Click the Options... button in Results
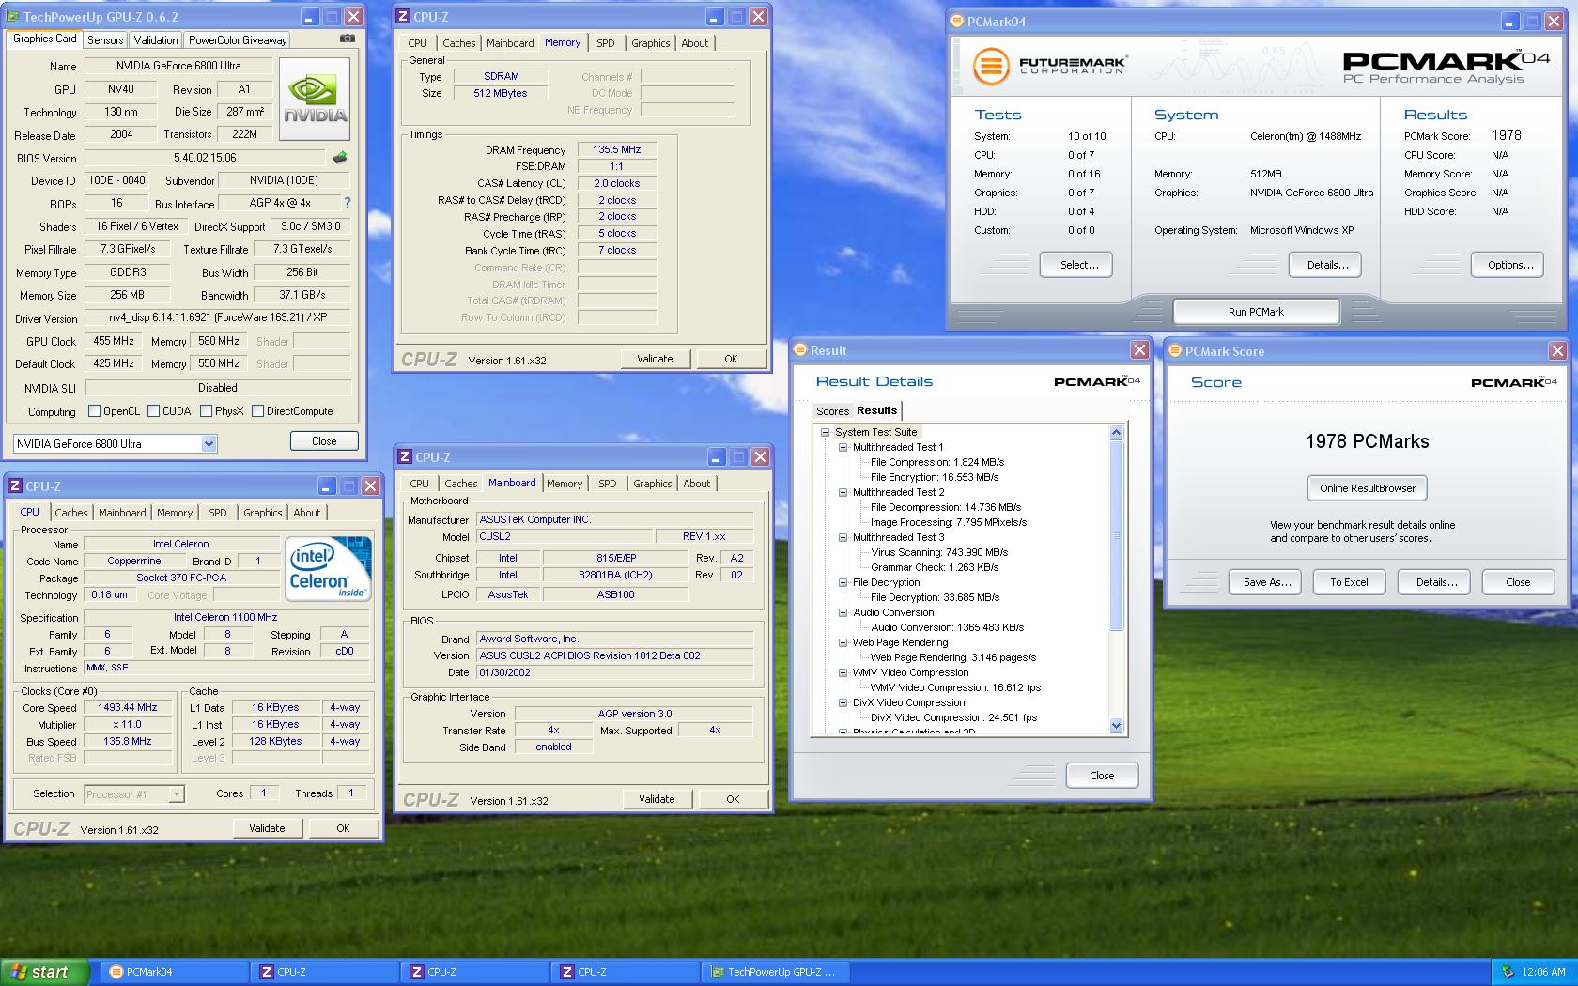This screenshot has height=986, width=1578. click(1509, 265)
